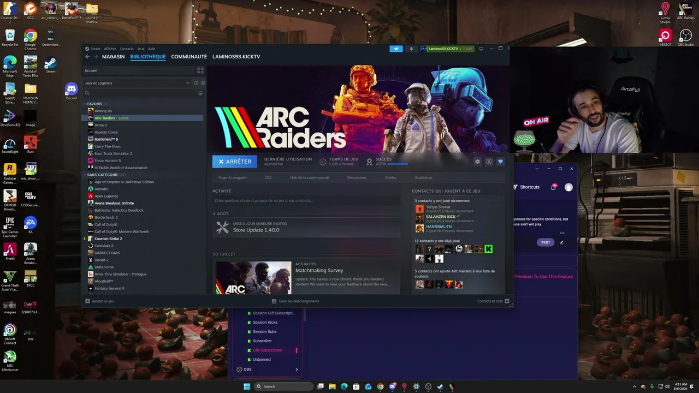Click the Windows Start button
This screenshot has width=699, height=393.
[x=247, y=386]
